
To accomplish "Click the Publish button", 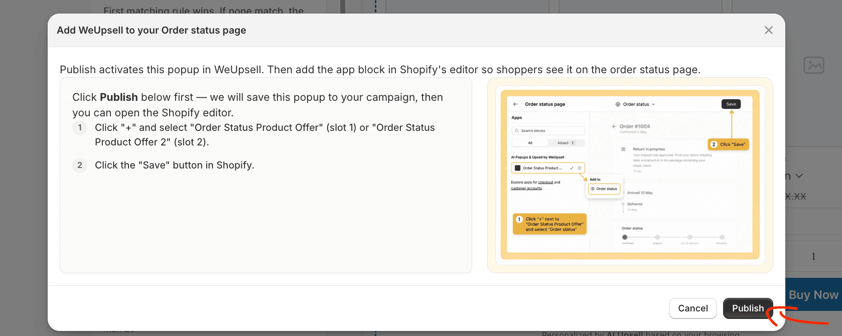I will tap(748, 308).
